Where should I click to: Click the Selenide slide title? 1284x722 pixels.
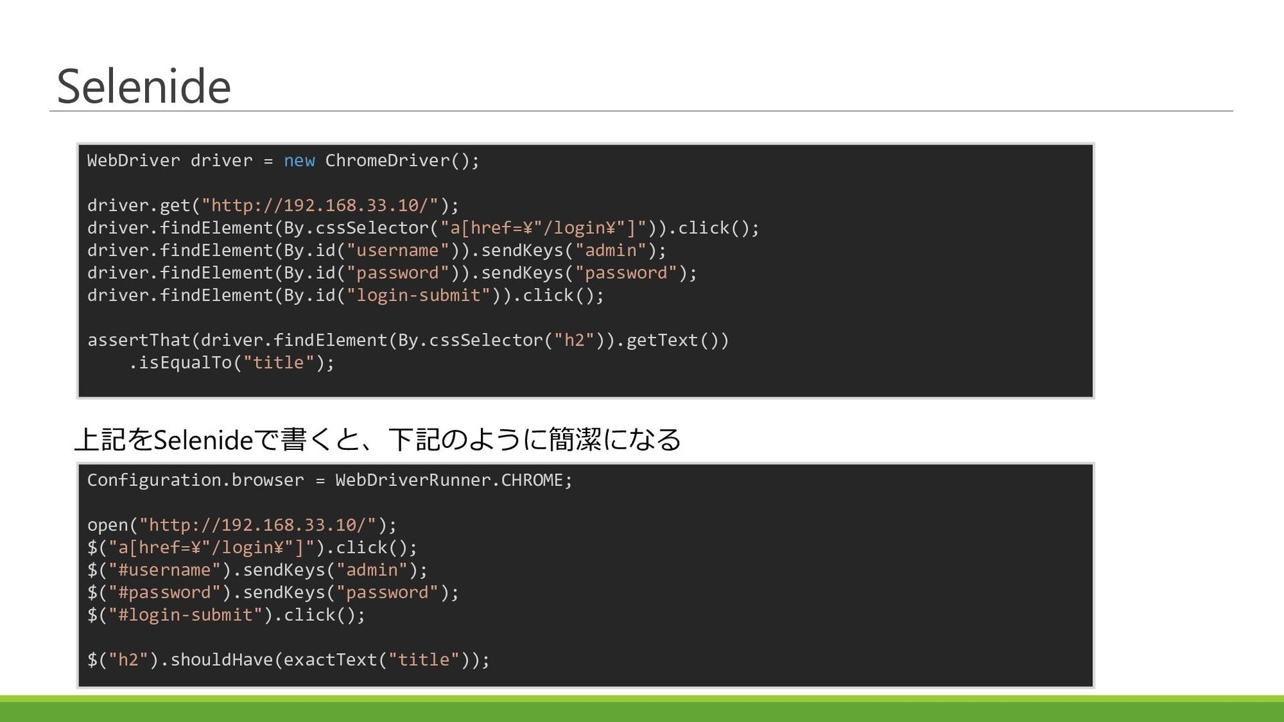coord(144,86)
